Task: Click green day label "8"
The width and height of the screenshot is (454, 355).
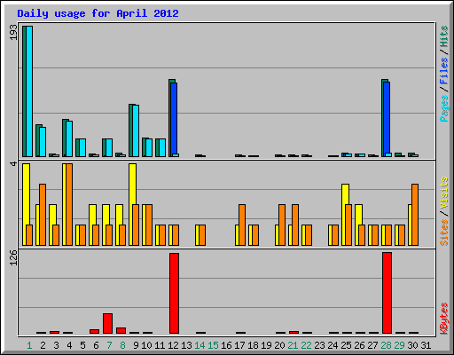Action: click(x=122, y=345)
